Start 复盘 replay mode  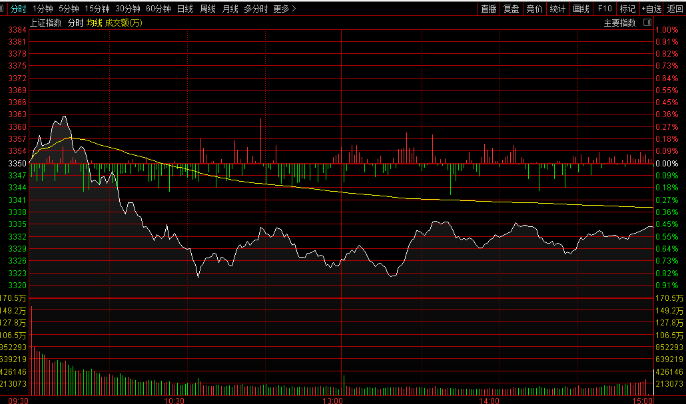pyautogui.click(x=511, y=9)
